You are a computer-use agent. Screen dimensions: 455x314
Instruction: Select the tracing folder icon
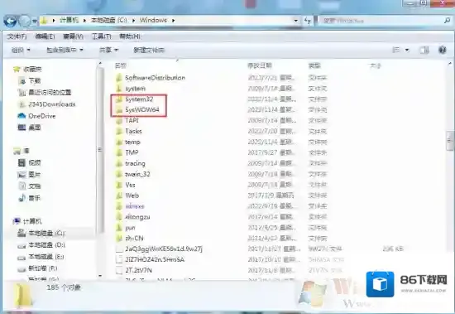(119, 163)
